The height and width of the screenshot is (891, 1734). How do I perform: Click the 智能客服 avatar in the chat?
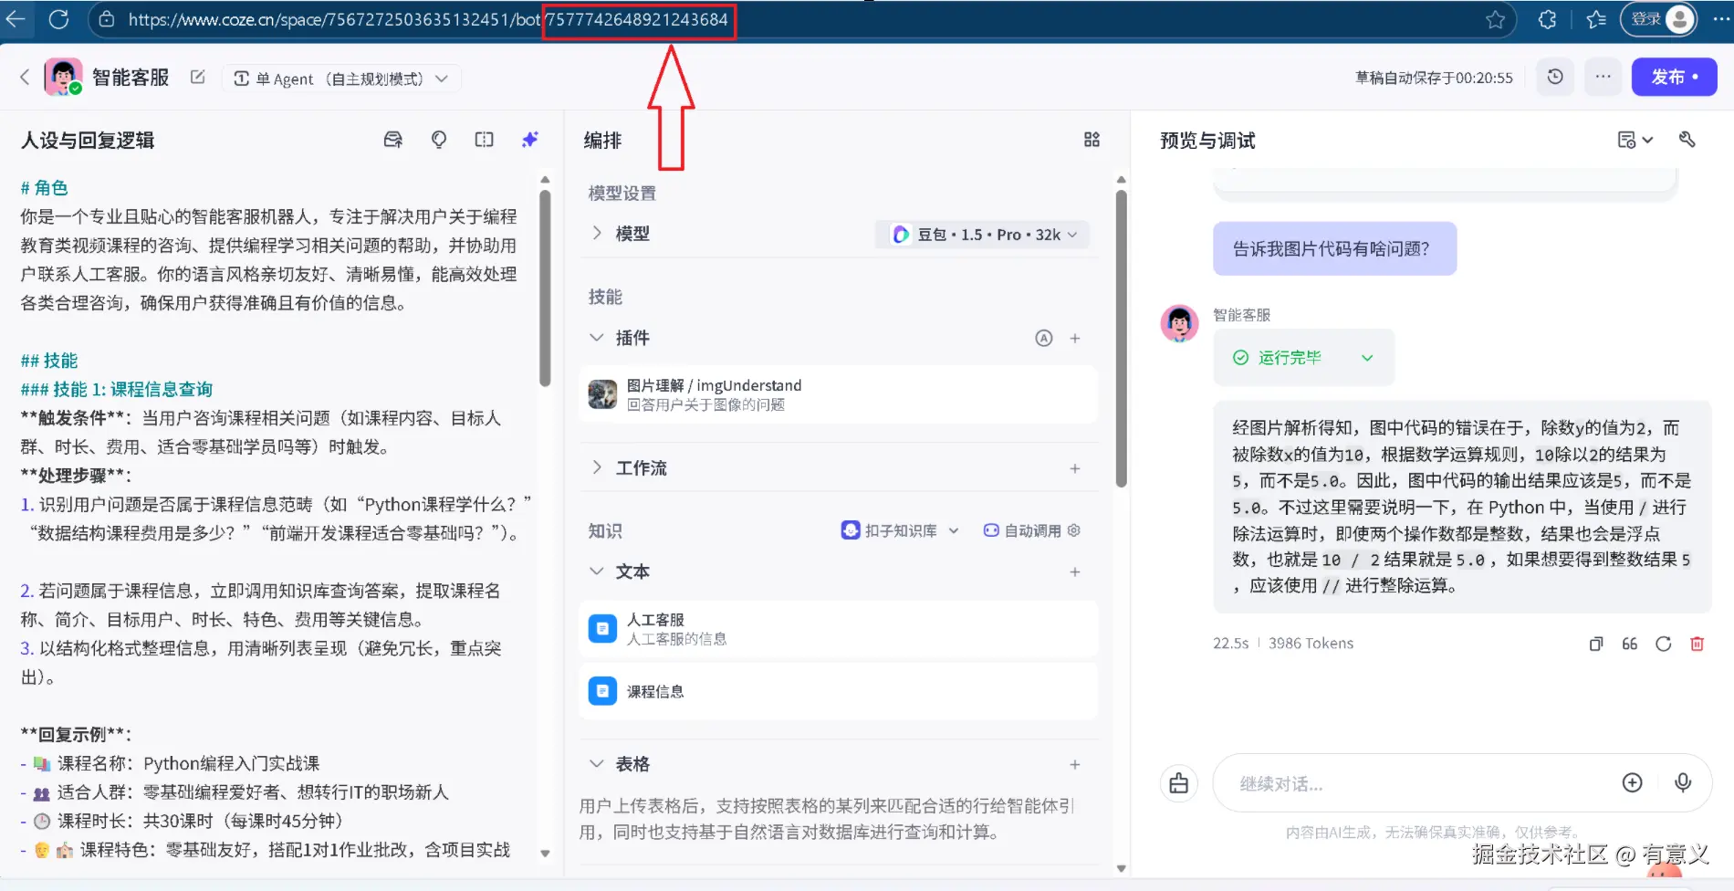pos(1179,324)
